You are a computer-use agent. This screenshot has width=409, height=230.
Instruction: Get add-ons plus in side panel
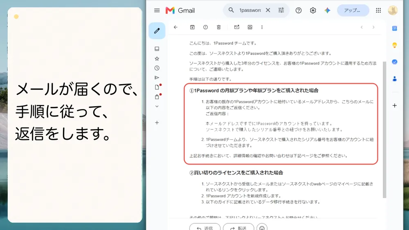coord(395,105)
